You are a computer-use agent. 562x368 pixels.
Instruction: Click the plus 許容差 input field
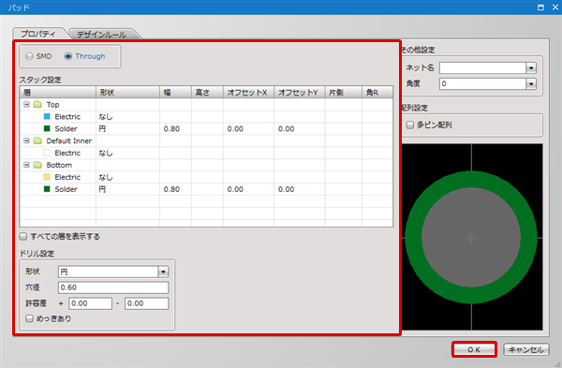point(90,303)
